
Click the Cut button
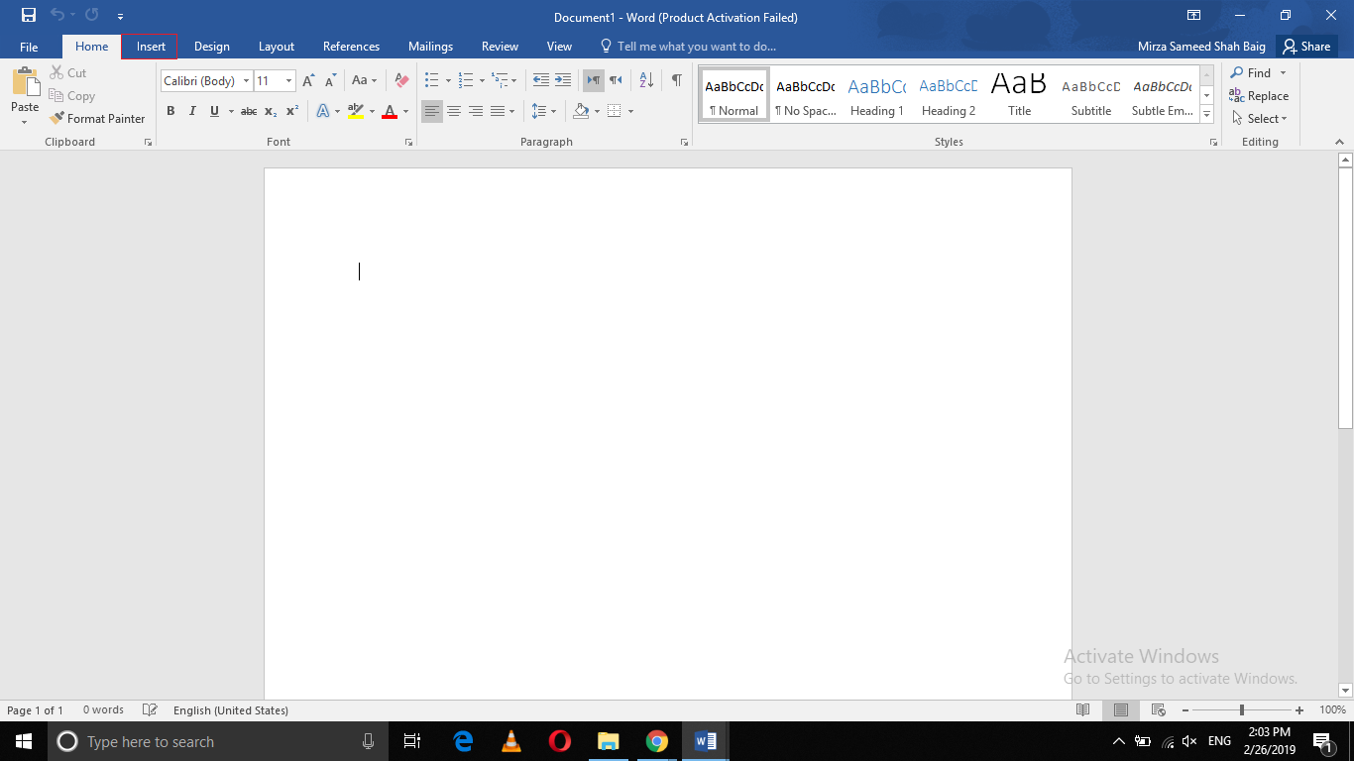click(x=67, y=72)
